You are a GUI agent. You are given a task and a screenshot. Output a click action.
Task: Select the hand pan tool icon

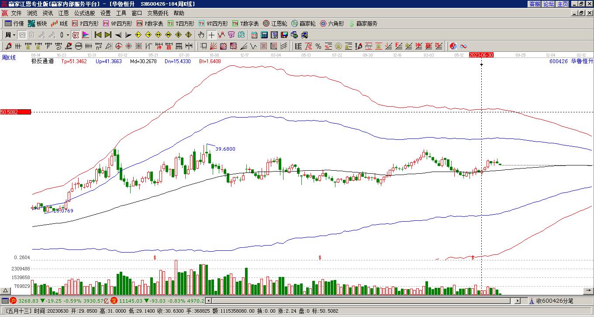(201, 35)
